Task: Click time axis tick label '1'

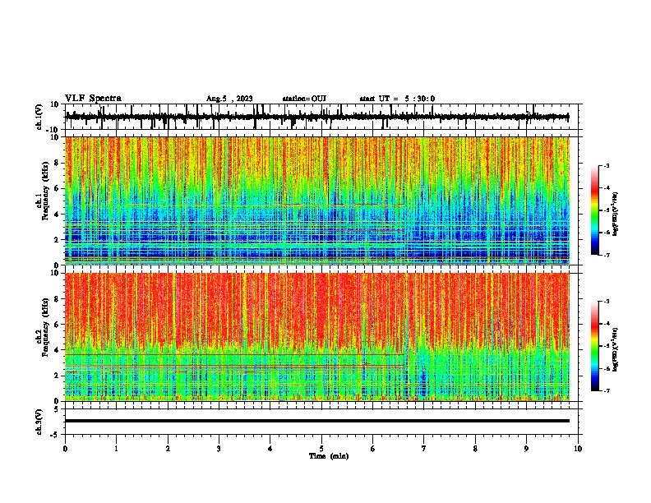Action: coord(116,448)
